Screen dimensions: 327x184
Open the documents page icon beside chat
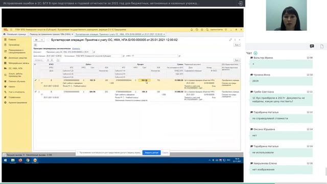322,46
